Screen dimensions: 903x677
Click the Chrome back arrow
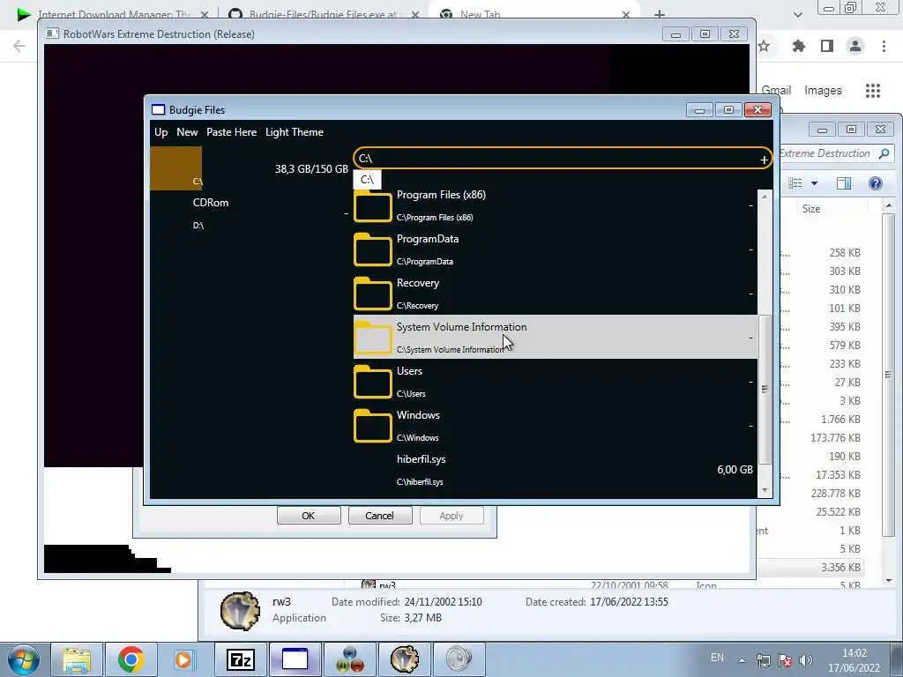coord(19,46)
